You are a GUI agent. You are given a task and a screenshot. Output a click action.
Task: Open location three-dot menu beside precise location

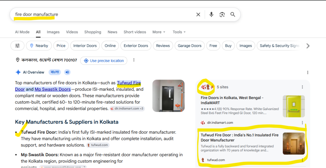pyautogui.click(x=134, y=60)
